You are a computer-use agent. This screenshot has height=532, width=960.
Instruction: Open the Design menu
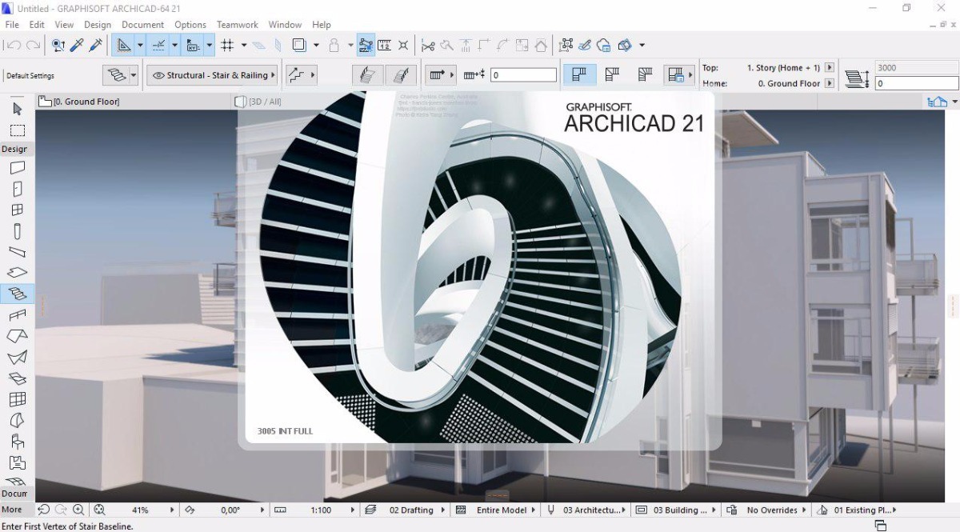coord(98,25)
